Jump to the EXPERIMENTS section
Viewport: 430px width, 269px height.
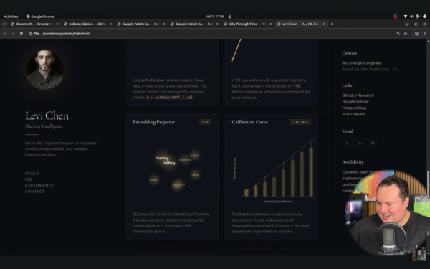coord(39,186)
